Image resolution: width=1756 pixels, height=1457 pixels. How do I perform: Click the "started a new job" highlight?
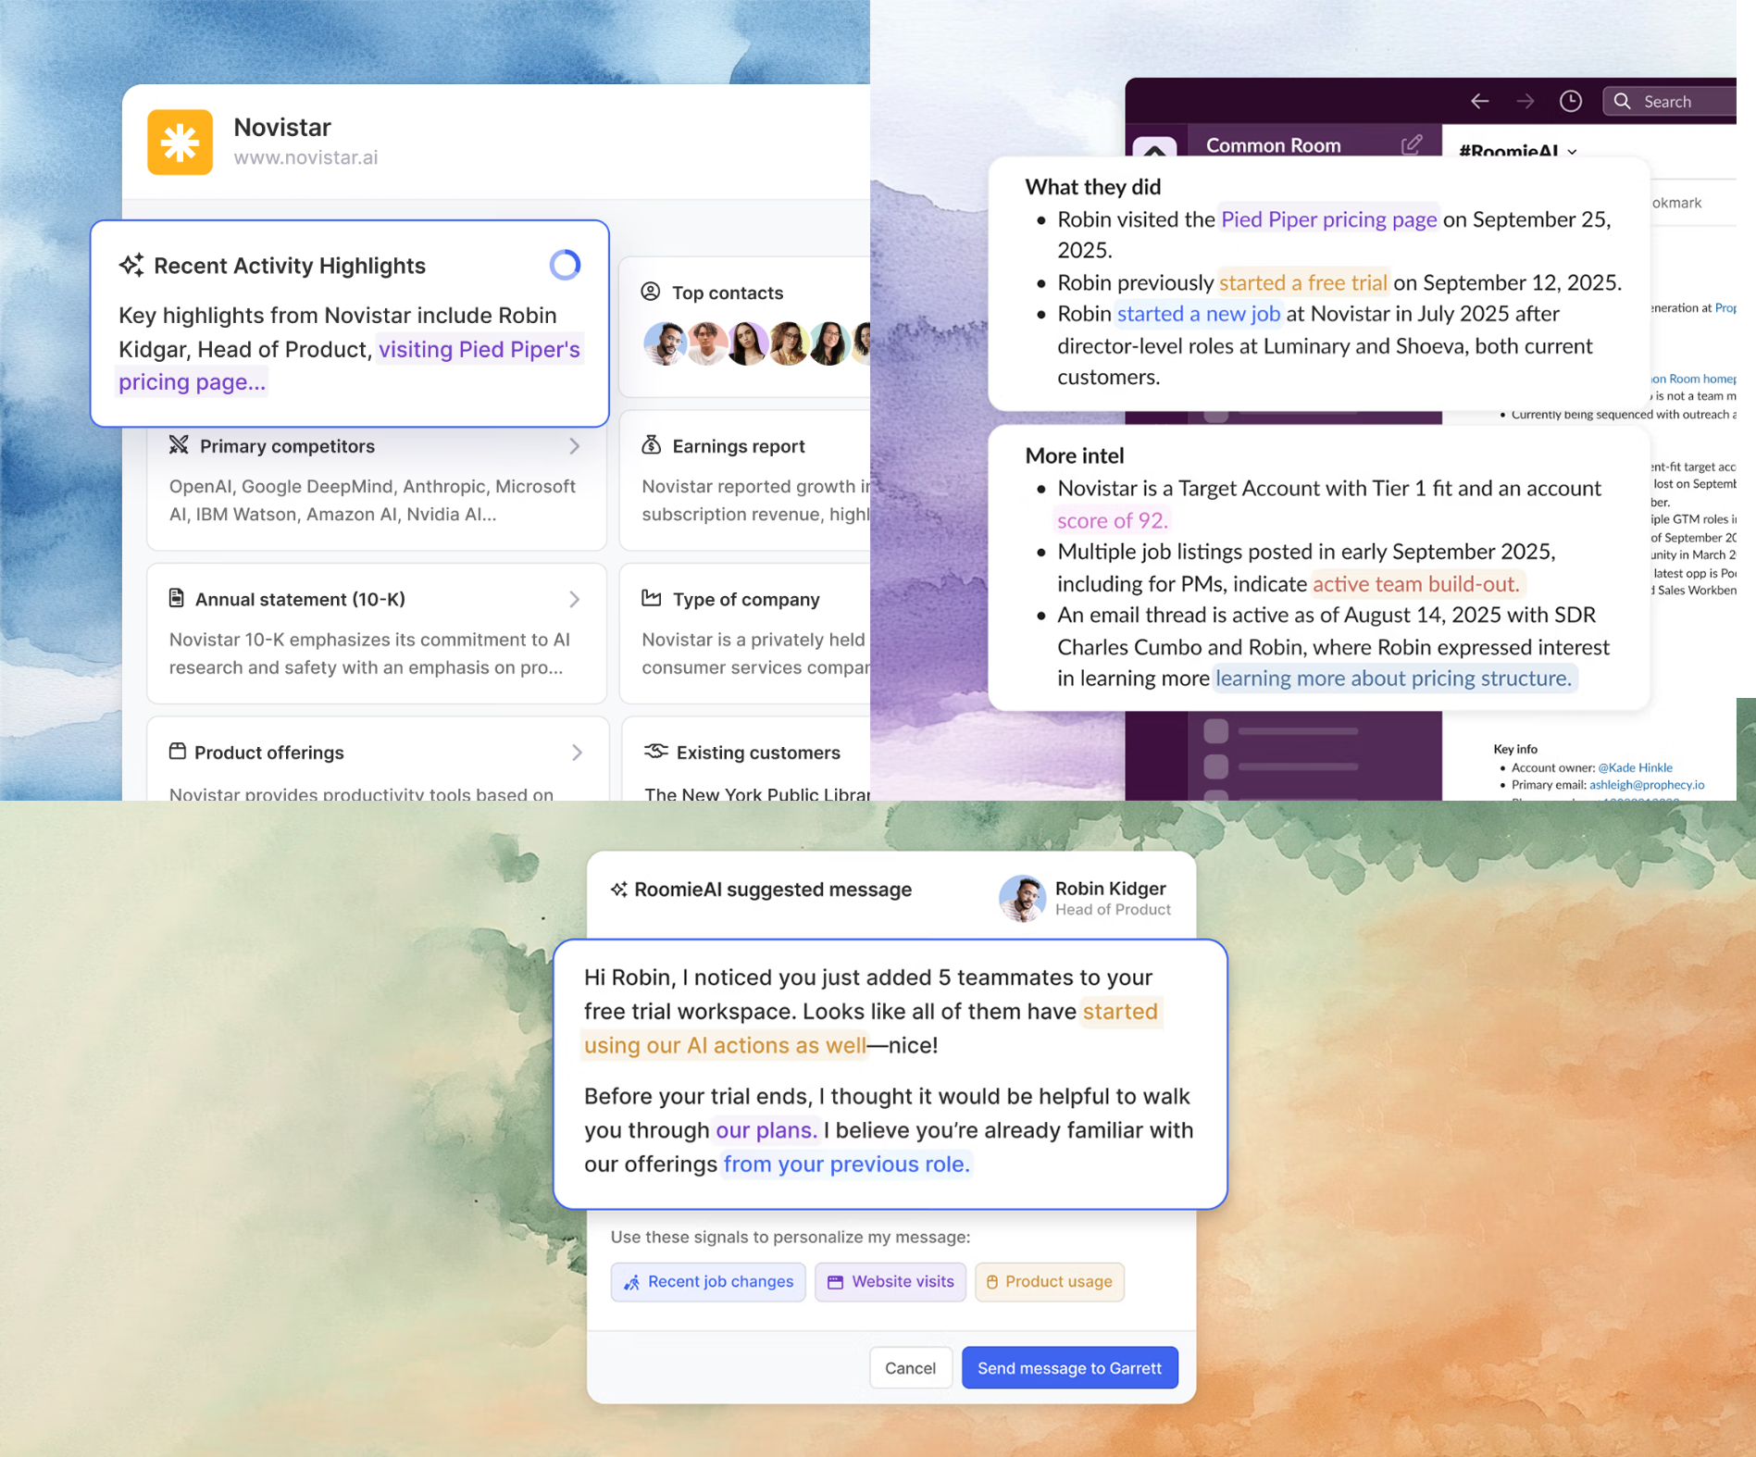click(1199, 314)
